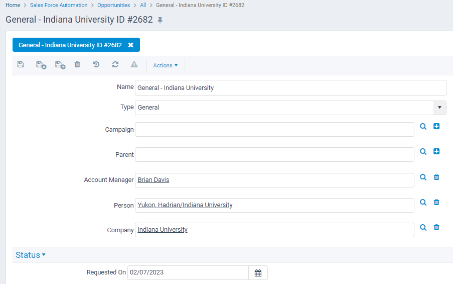453x284 pixels.
Task: Select the General - Indiana University ID #2682 tab
Action: click(70, 45)
